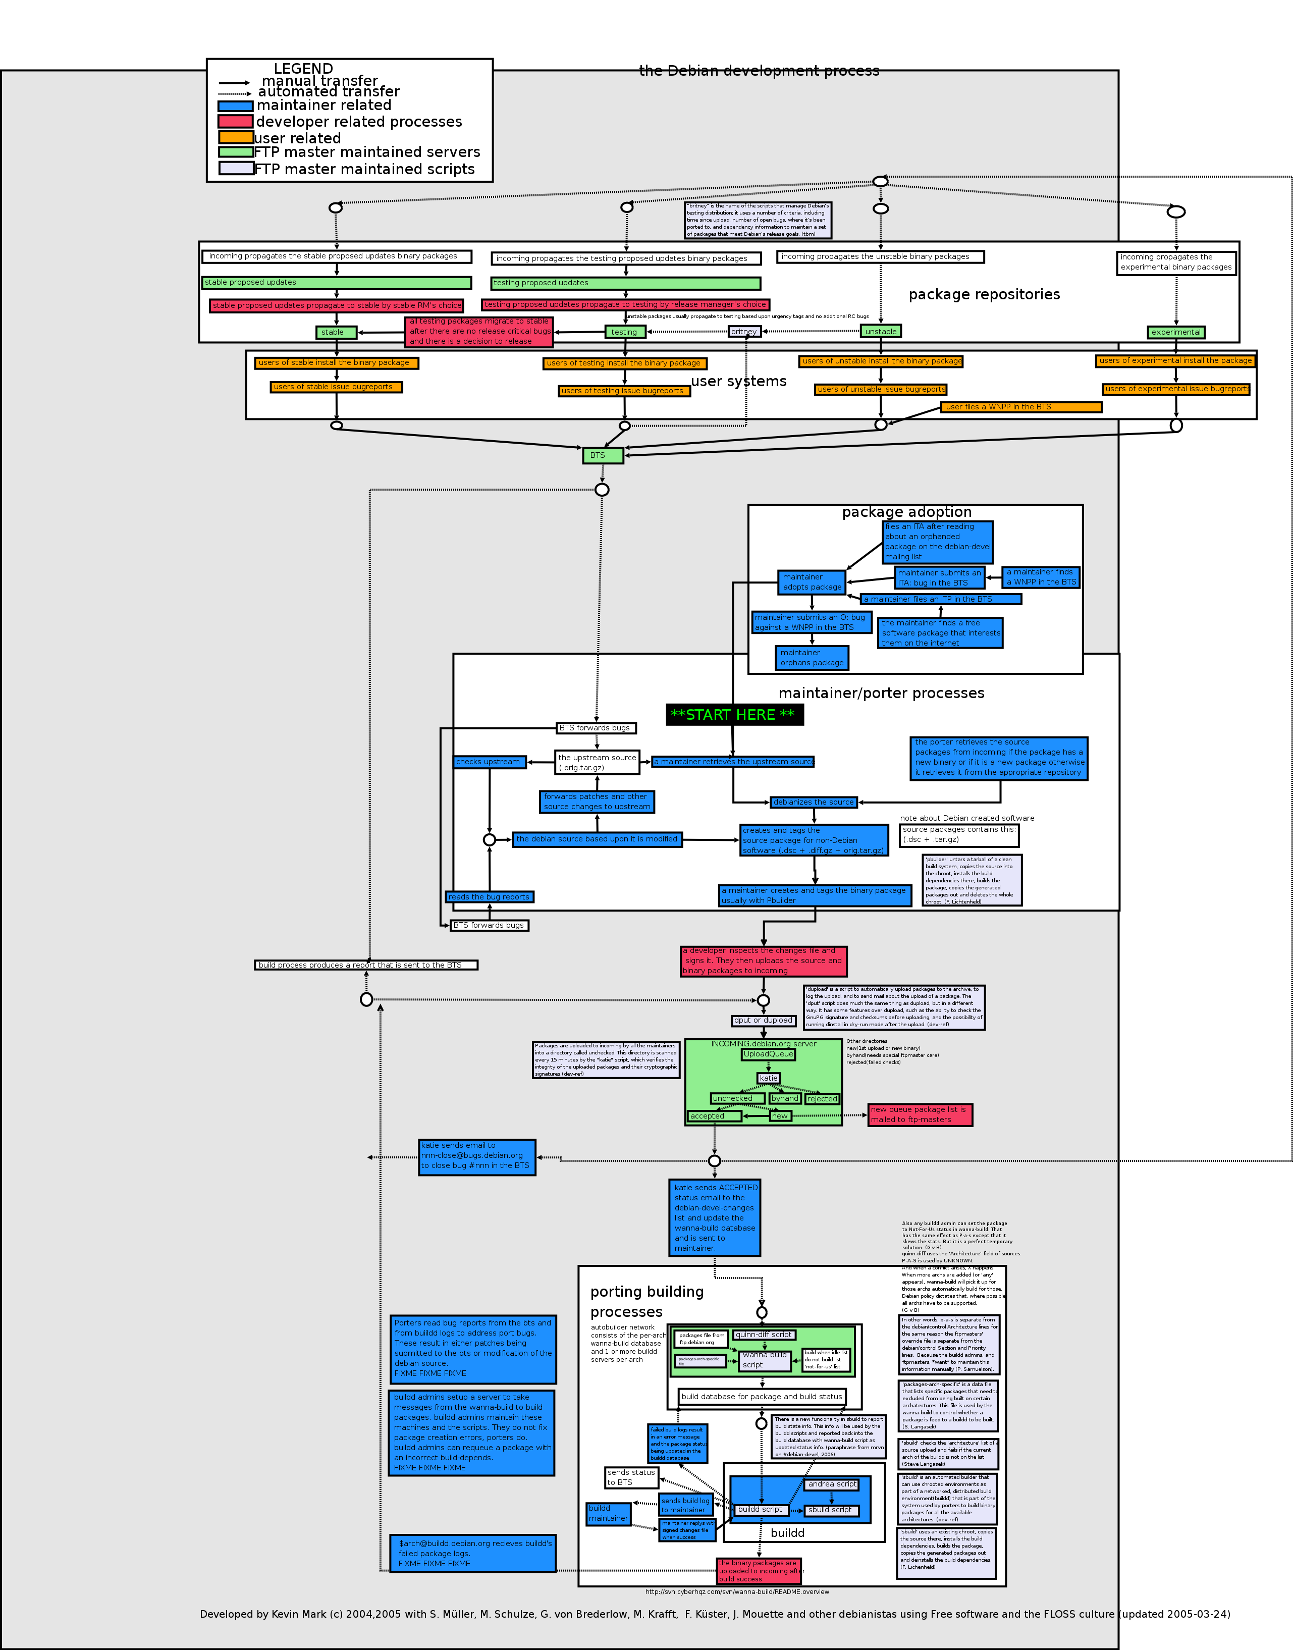Click the blue maintainer related legend swatch
The width and height of the screenshot is (1293, 1650).
click(235, 107)
